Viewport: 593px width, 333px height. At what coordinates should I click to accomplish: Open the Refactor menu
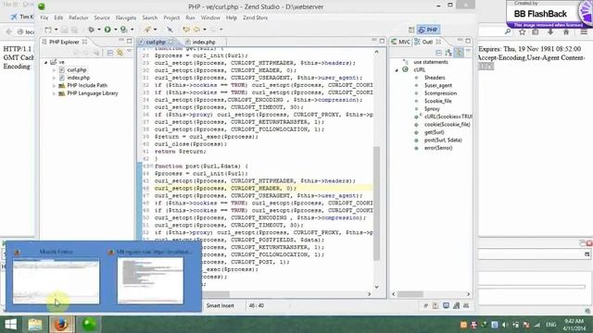(x=78, y=18)
